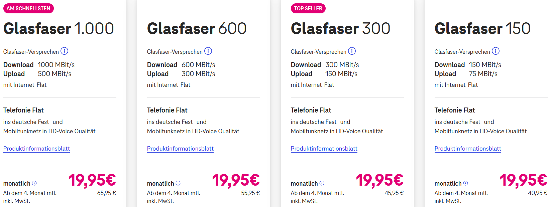
Task: Click Telefonie Flat heading in Glasfaser 600
Action: (167, 110)
